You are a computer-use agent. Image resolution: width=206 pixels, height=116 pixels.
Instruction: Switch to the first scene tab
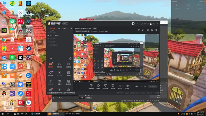tap(53, 28)
